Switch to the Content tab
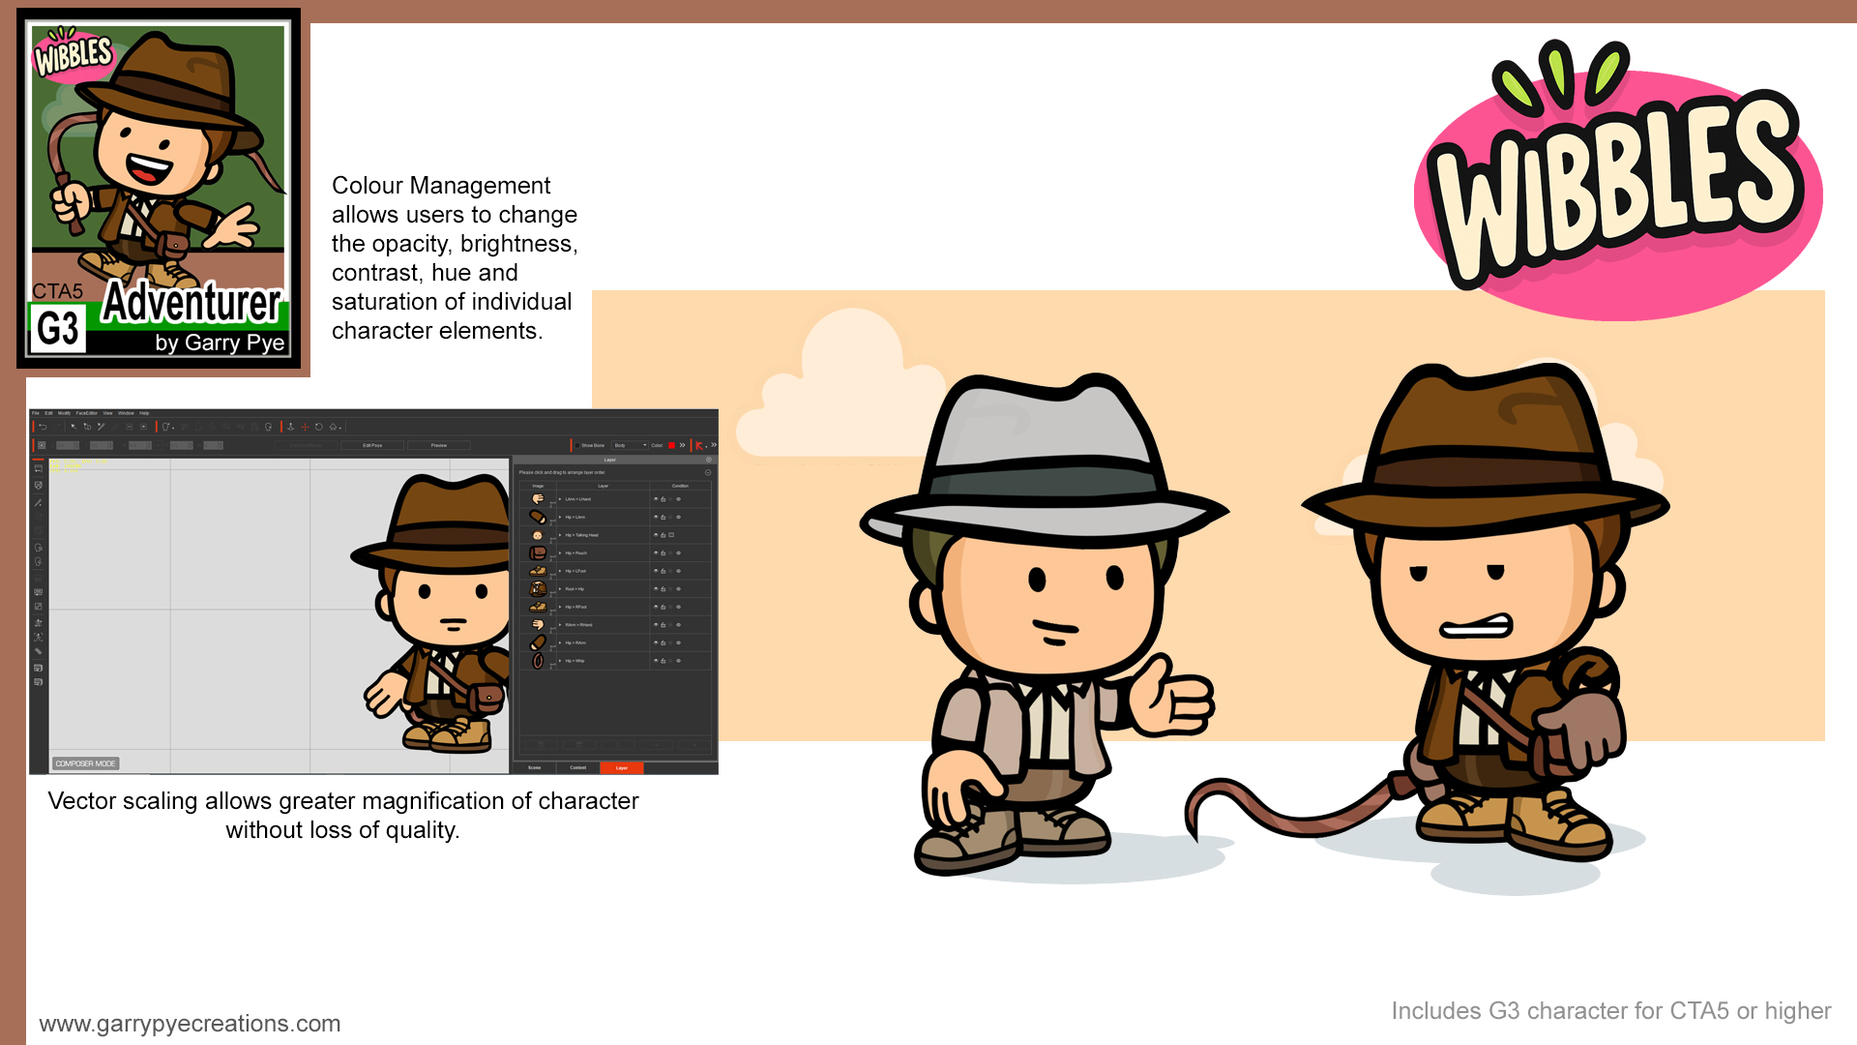The height and width of the screenshot is (1045, 1857). (x=577, y=767)
